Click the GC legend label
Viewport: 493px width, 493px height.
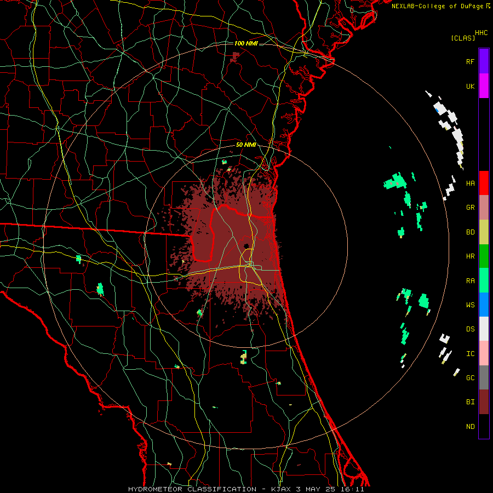(470, 378)
